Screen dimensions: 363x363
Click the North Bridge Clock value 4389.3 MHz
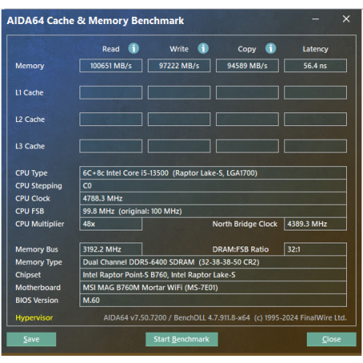[x=316, y=224]
